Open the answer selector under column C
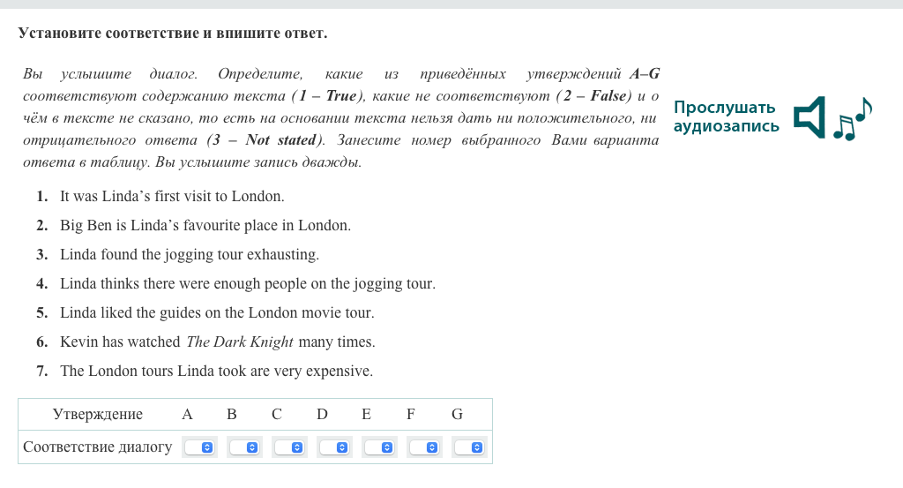 click(288, 447)
